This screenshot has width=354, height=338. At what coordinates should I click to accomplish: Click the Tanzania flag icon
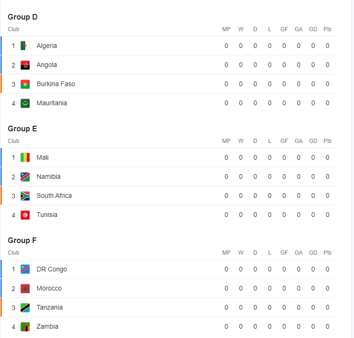(x=25, y=308)
